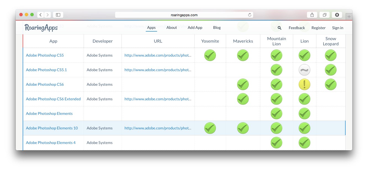Show all tabs overview icon
The width and height of the screenshot is (368, 172).
[x=324, y=15]
